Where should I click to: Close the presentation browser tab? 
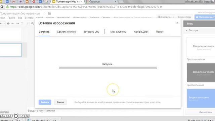point(82,2)
